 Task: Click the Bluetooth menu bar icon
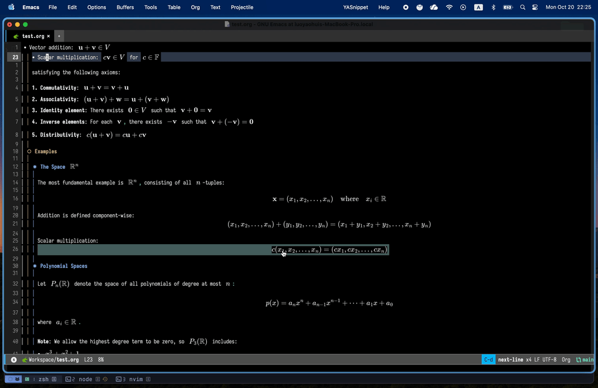(x=493, y=7)
